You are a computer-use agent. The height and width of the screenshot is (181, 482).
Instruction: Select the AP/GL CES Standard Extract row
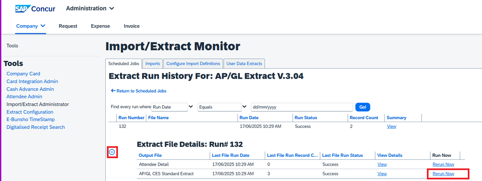coord(301,174)
